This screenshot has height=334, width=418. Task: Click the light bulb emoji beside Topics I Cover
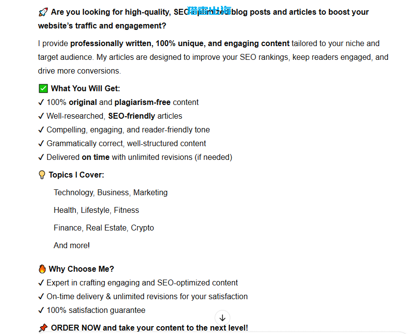[x=42, y=175]
